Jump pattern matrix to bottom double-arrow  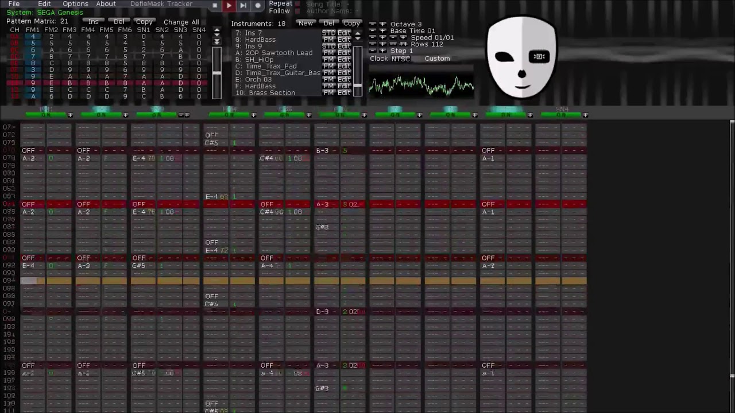[x=216, y=42]
